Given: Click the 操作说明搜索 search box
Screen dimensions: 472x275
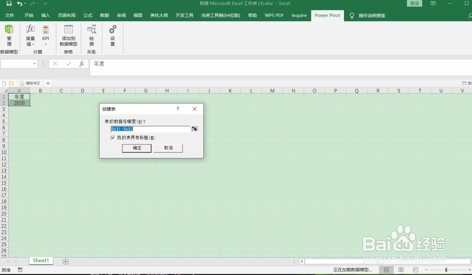Looking at the screenshot, I should pyautogui.click(x=372, y=16).
